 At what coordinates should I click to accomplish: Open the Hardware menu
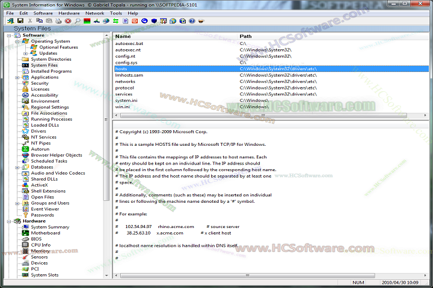click(69, 13)
